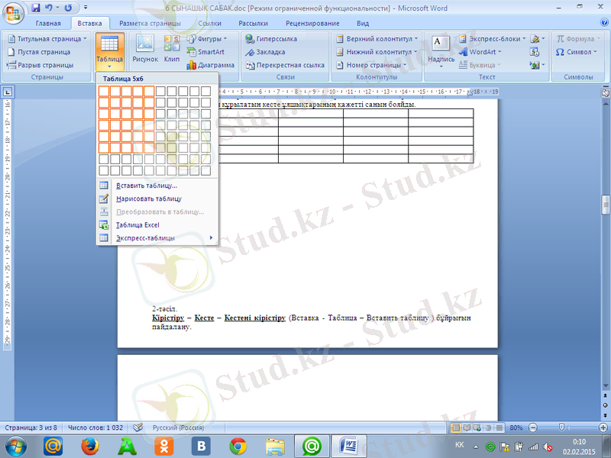
Task: Open Google Chrome from the taskbar
Action: click(x=238, y=446)
